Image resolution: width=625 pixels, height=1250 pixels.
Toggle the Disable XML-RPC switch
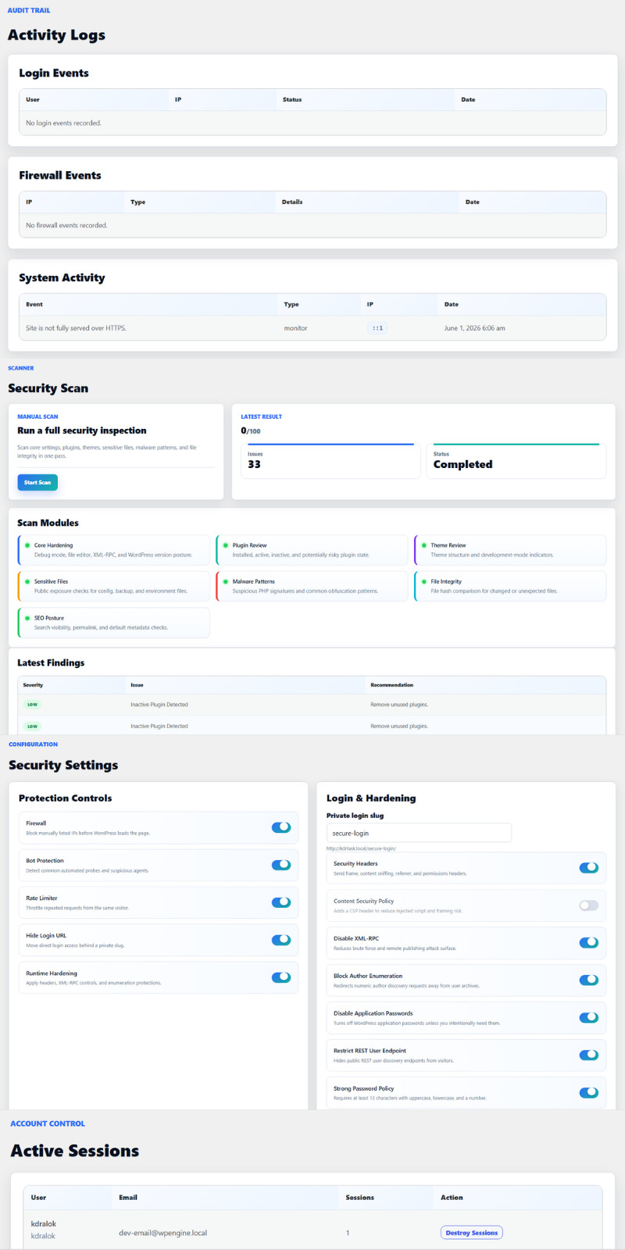pos(589,942)
